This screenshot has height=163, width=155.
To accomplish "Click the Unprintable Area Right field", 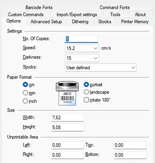I will point(68,155).
